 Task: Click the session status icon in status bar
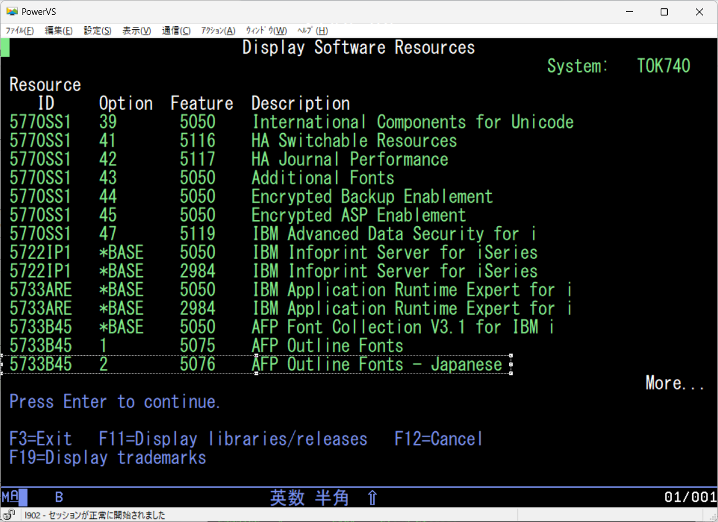pos(10,515)
